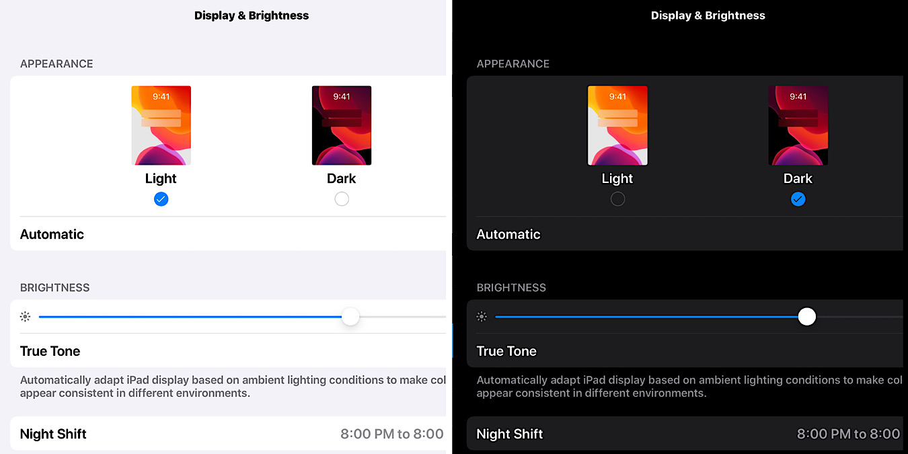Expand the True Tone setting row

tap(50, 350)
